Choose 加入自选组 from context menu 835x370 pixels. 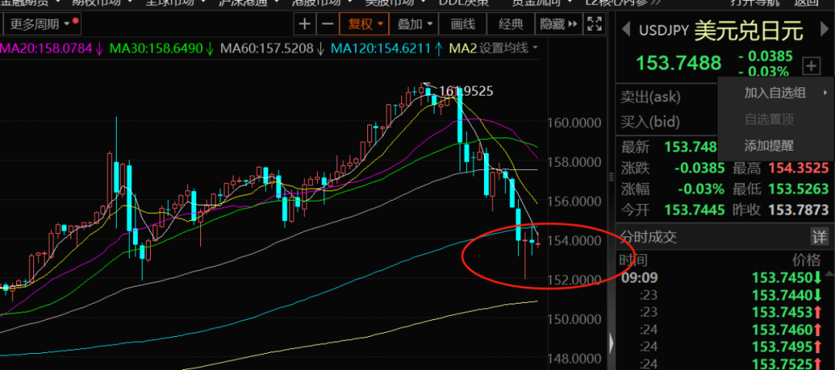click(x=775, y=93)
